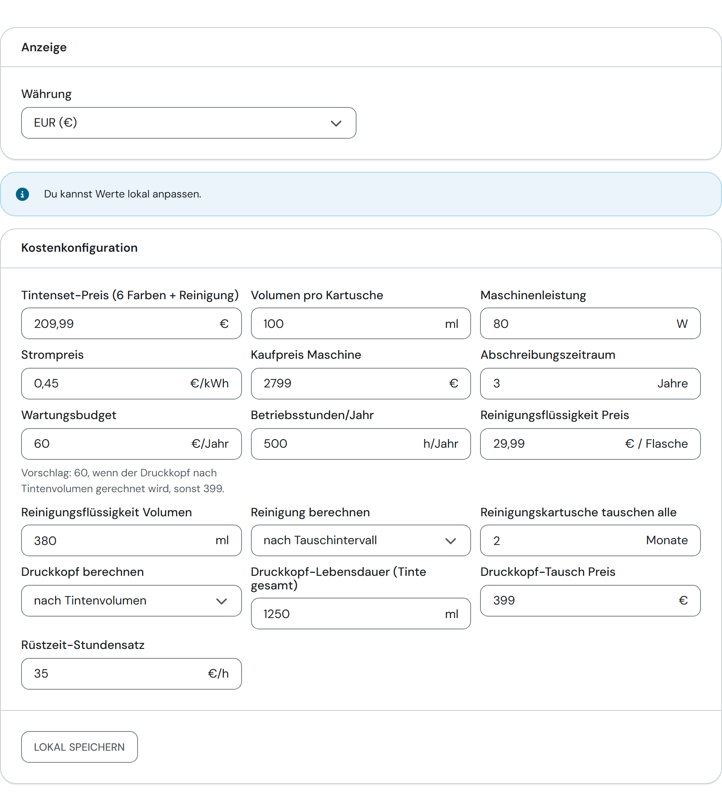
Task: Click the Reinigungsflüssigkeit Preis field
Action: 590,444
